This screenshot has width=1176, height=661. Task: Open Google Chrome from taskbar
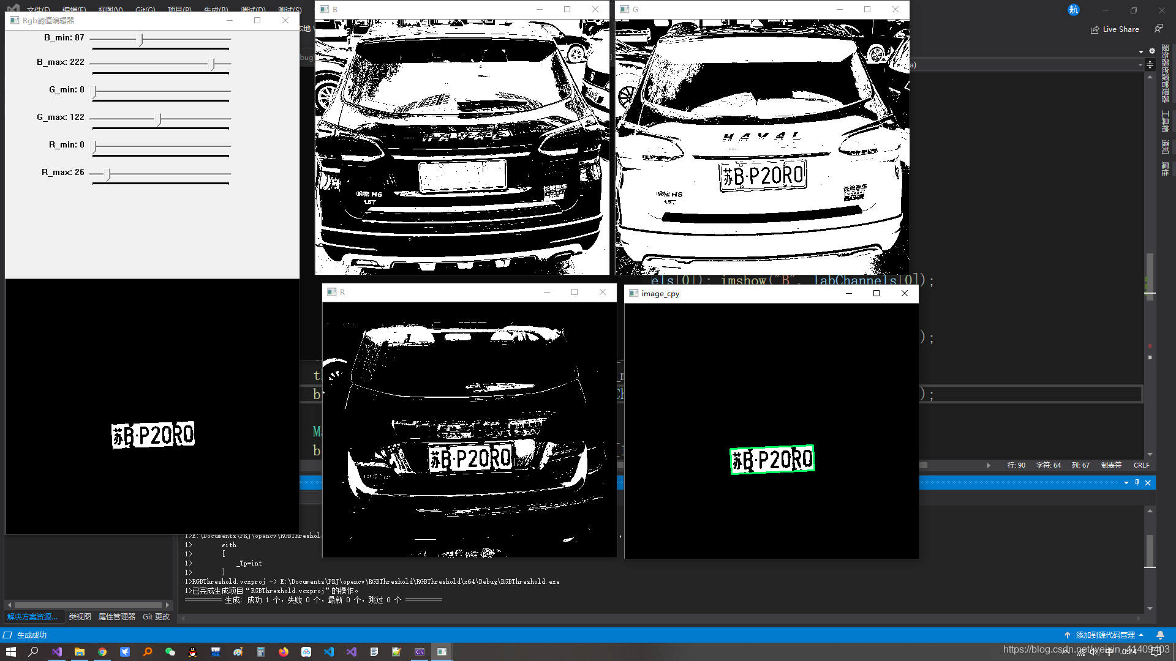tap(102, 652)
